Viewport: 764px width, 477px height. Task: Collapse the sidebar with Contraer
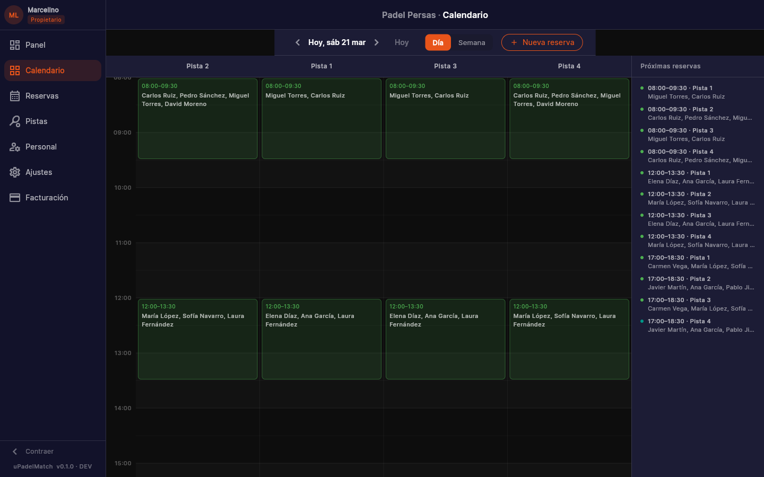33,452
